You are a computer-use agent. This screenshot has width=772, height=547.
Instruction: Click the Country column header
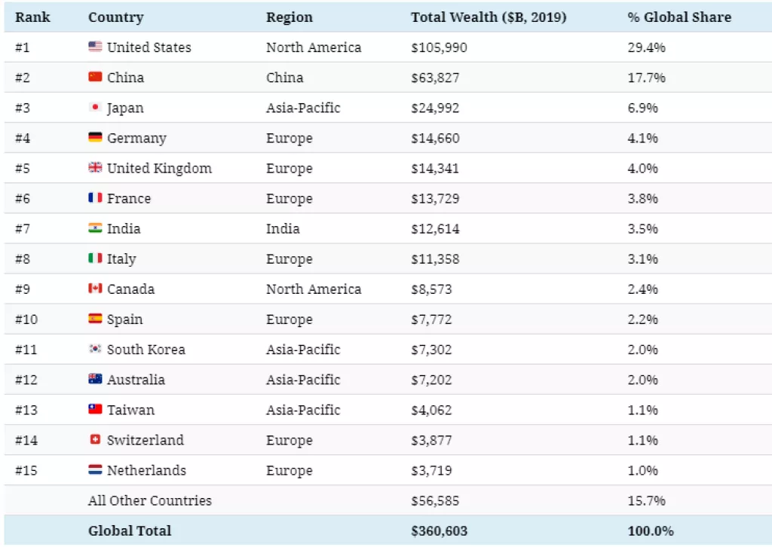115,17
